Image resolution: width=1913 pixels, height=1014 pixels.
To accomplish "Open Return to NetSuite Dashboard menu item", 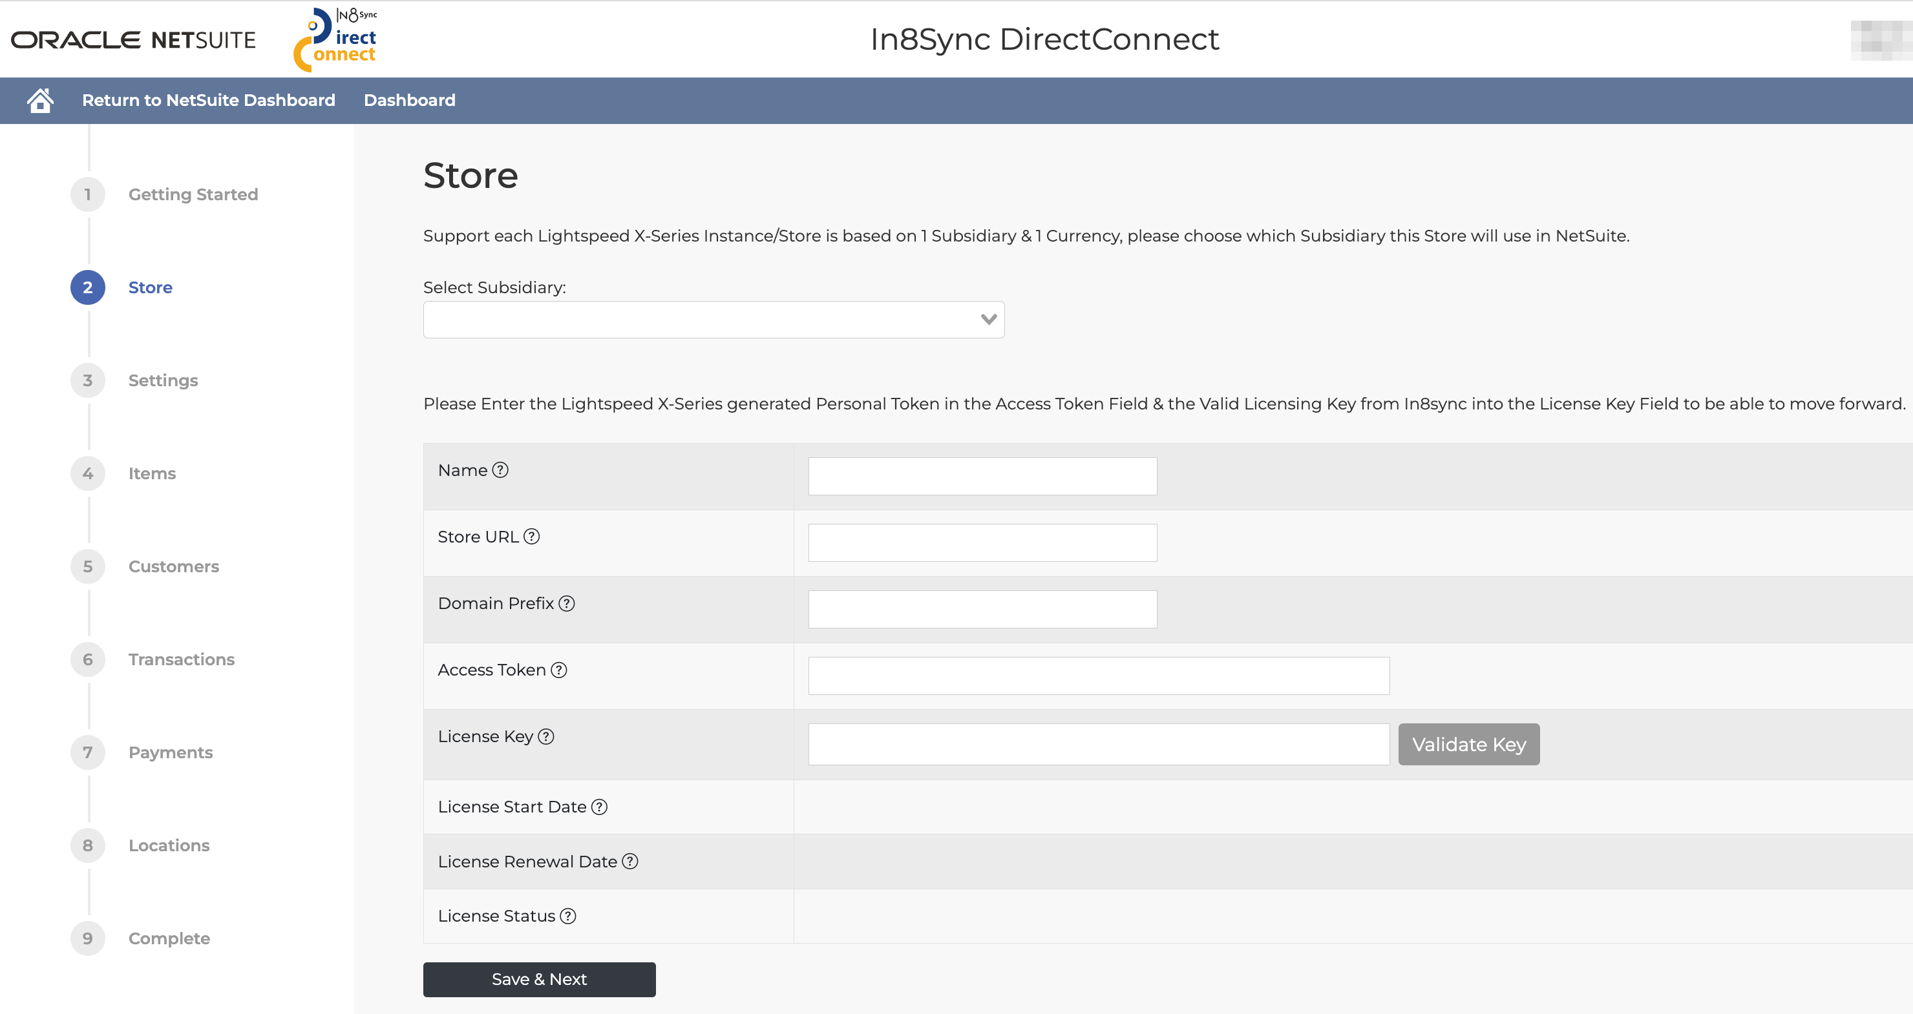I will [208, 100].
